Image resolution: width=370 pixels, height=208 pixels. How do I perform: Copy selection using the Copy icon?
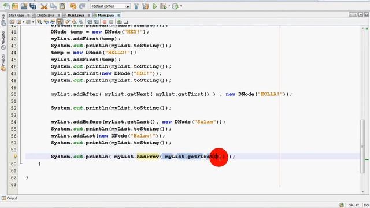coord(53,6)
